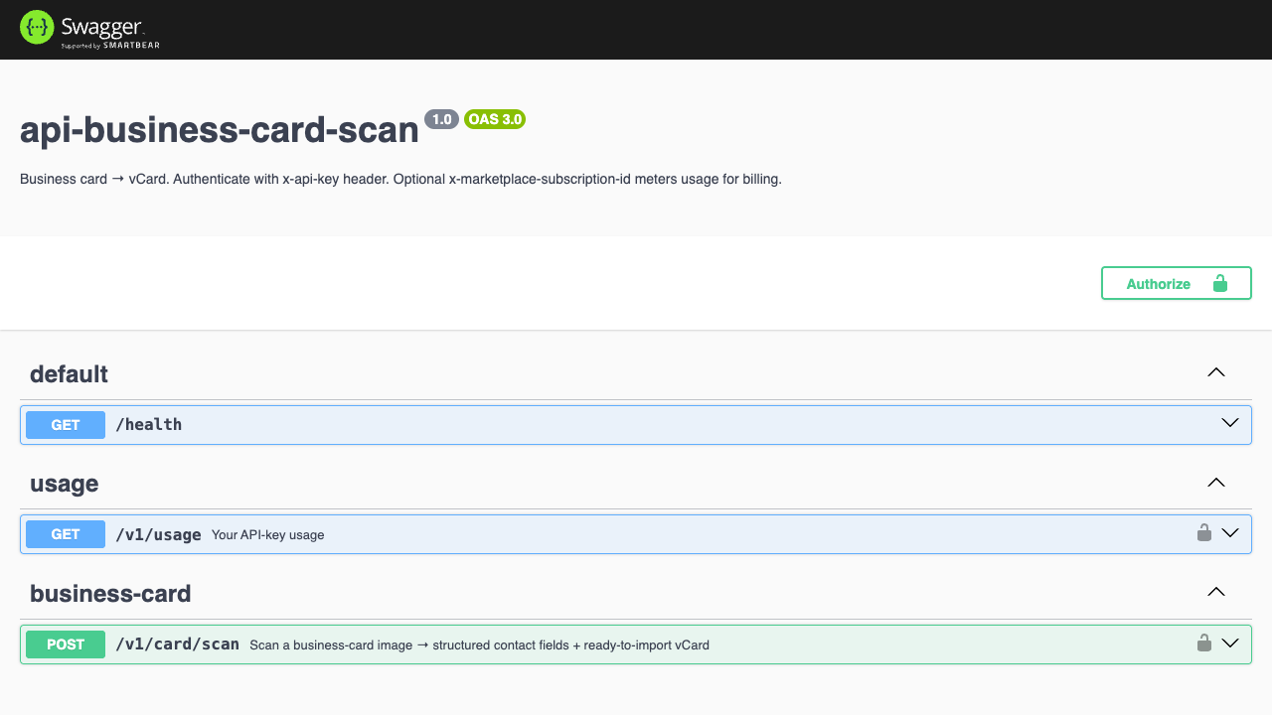Collapse the usage section chevron
The width and height of the screenshot is (1272, 715).
click(1215, 483)
